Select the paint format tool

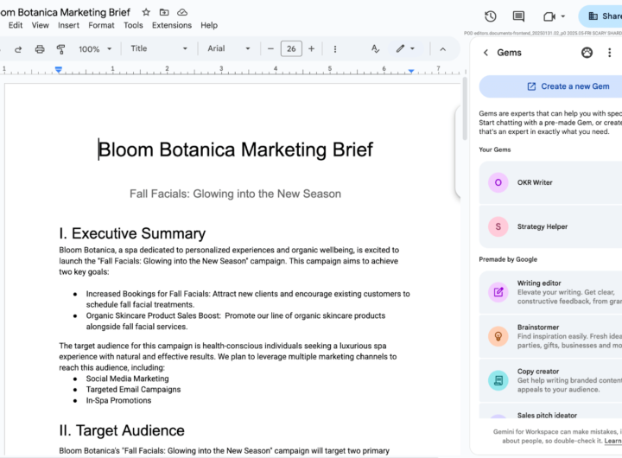62,49
